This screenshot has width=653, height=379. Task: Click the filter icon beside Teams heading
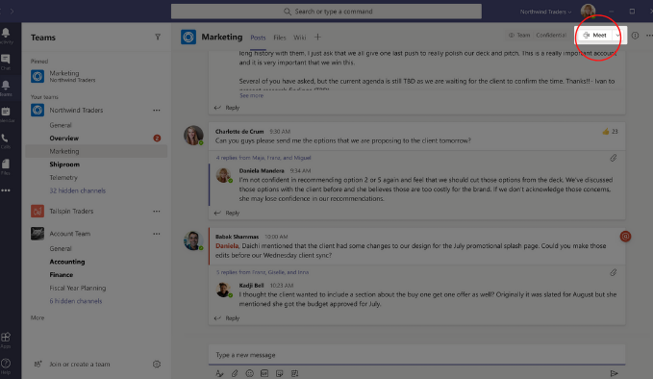158,38
